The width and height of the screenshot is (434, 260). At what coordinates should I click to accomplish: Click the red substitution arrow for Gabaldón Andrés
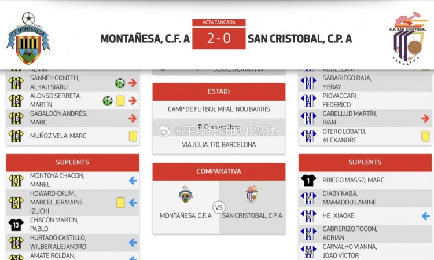(133, 119)
